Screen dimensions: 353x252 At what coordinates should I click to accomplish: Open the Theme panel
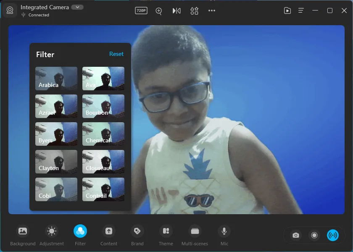pyautogui.click(x=166, y=231)
